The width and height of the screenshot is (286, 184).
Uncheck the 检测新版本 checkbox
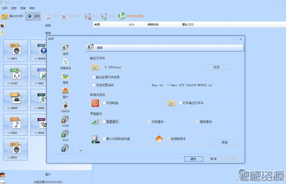[169, 139]
